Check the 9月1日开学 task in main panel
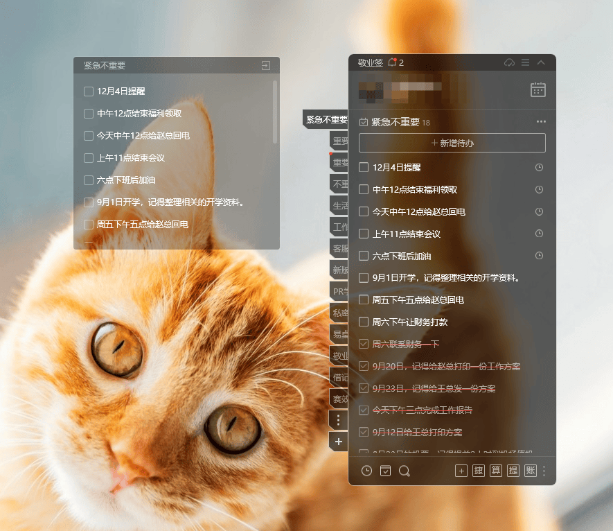Screen dimensions: 613x531 pyautogui.click(x=364, y=278)
